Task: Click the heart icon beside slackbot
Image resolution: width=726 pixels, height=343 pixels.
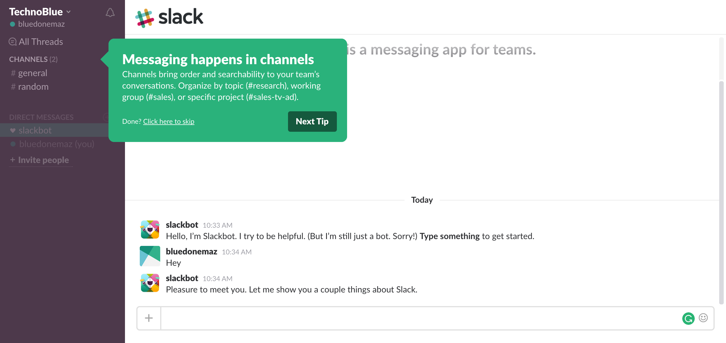Action: 12,130
